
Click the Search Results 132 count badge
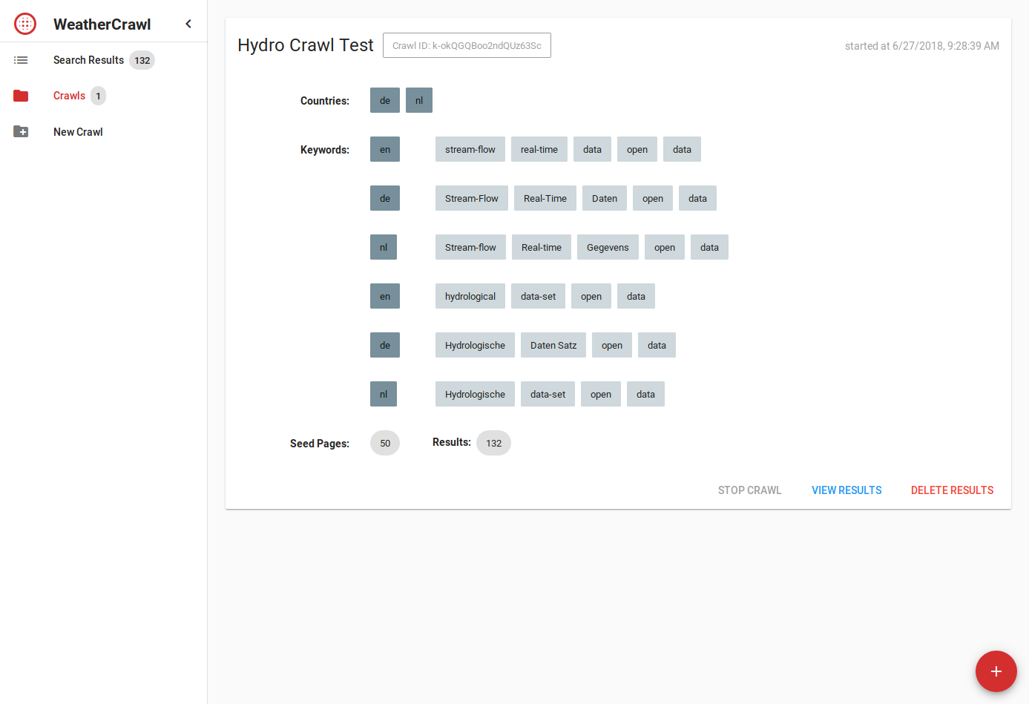pyautogui.click(x=142, y=60)
